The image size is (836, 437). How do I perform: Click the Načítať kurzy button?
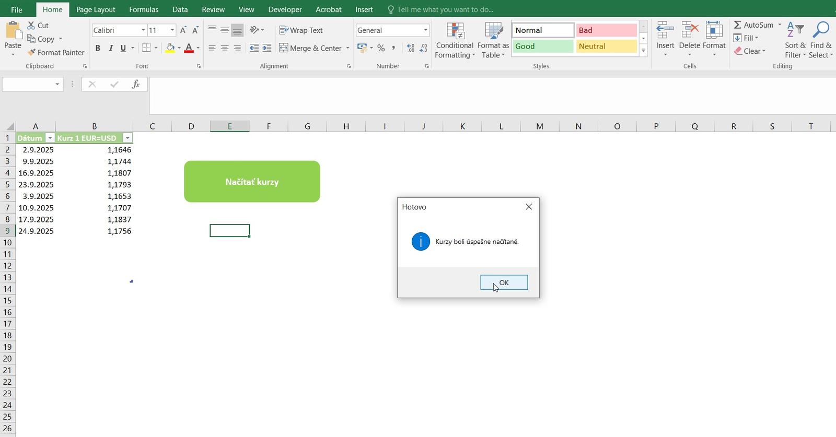(252, 182)
